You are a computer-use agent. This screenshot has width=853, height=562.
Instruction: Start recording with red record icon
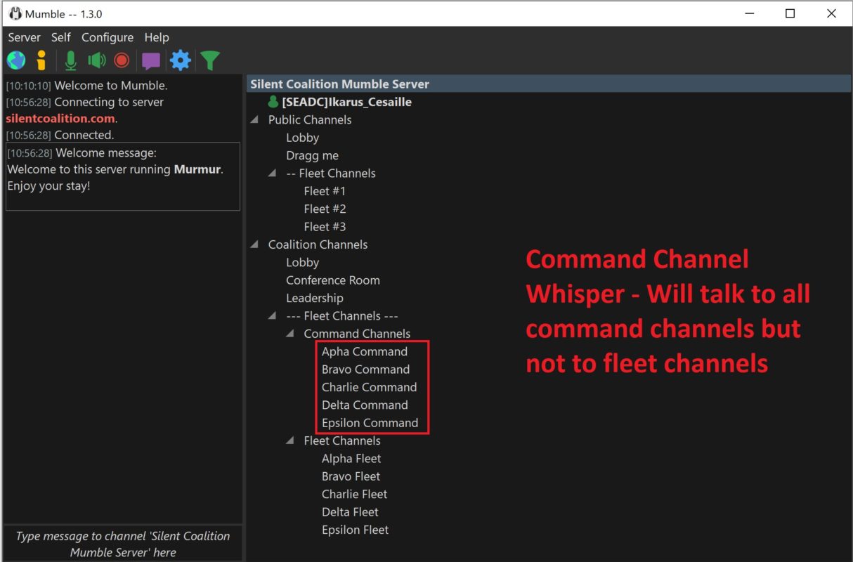click(x=122, y=60)
